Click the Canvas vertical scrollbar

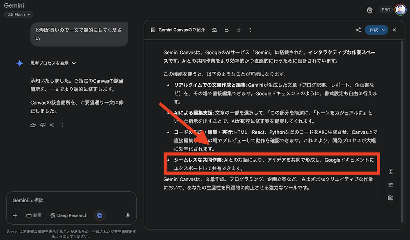402,131
